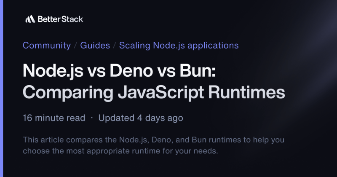Image resolution: width=337 pixels, height=177 pixels.
Task: Open the Community breadcrumb link
Action: click(x=47, y=46)
